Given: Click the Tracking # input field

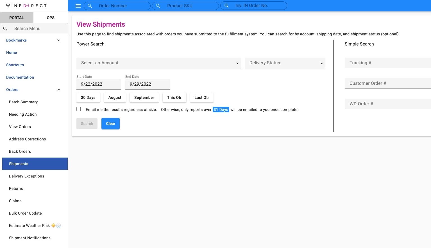Looking at the screenshot, I should coord(388,63).
